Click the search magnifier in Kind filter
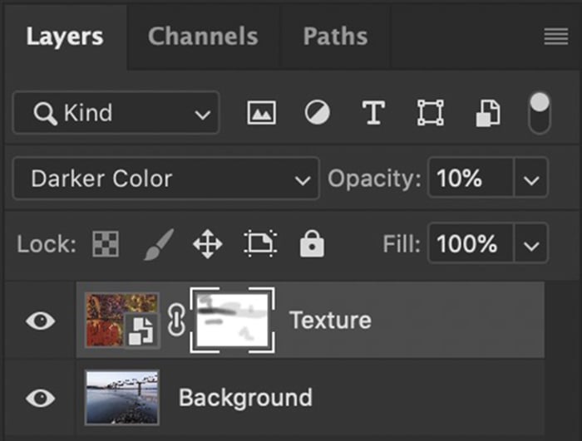Screen dimensions: 582x441 [x=45, y=114]
